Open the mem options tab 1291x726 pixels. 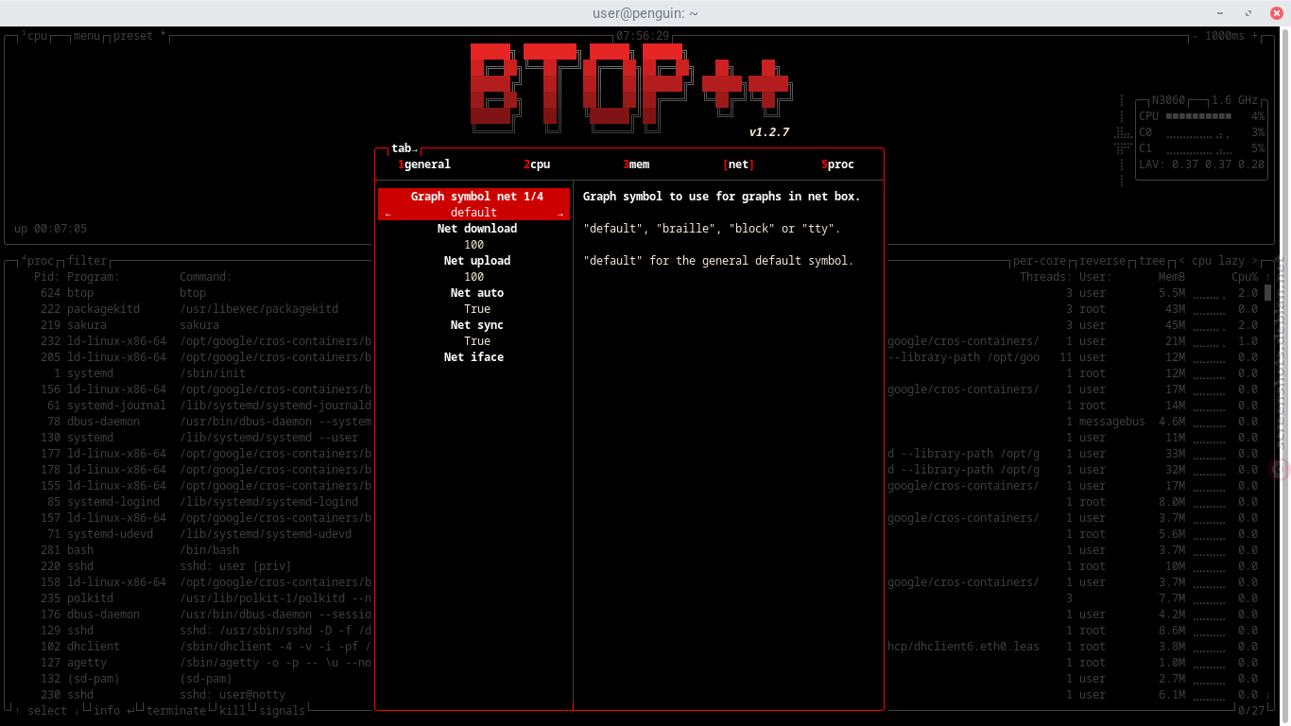(636, 164)
